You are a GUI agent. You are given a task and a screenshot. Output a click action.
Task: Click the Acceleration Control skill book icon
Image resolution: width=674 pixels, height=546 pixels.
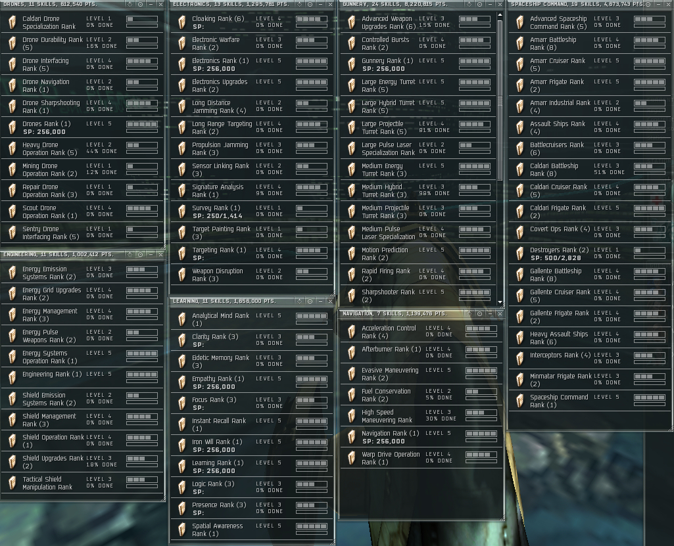[x=352, y=332]
